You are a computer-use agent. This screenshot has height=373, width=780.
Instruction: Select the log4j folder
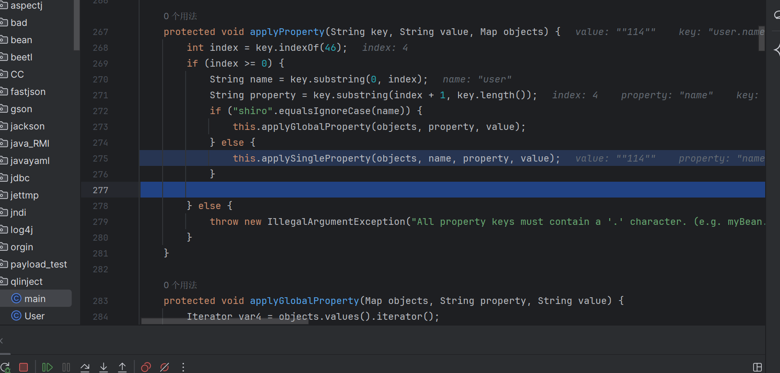tap(22, 230)
